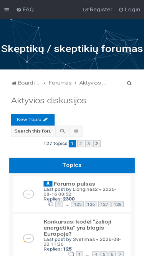This screenshot has width=144, height=256.
Task: Focus the Search this forum field
Action: pos(33,131)
